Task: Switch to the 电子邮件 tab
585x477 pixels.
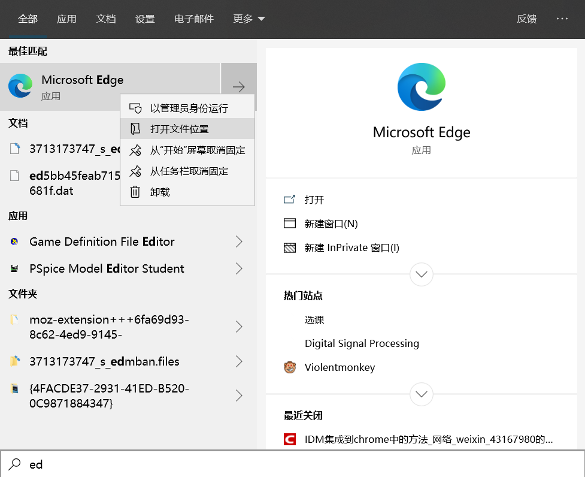Action: tap(193, 19)
